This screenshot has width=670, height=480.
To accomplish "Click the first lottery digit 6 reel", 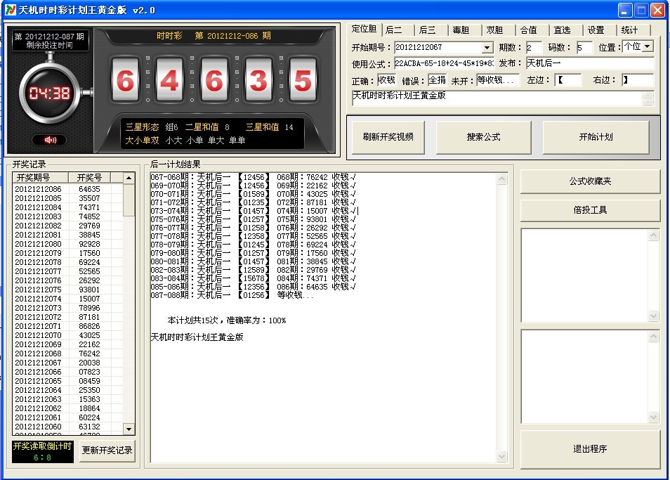I will 125,80.
